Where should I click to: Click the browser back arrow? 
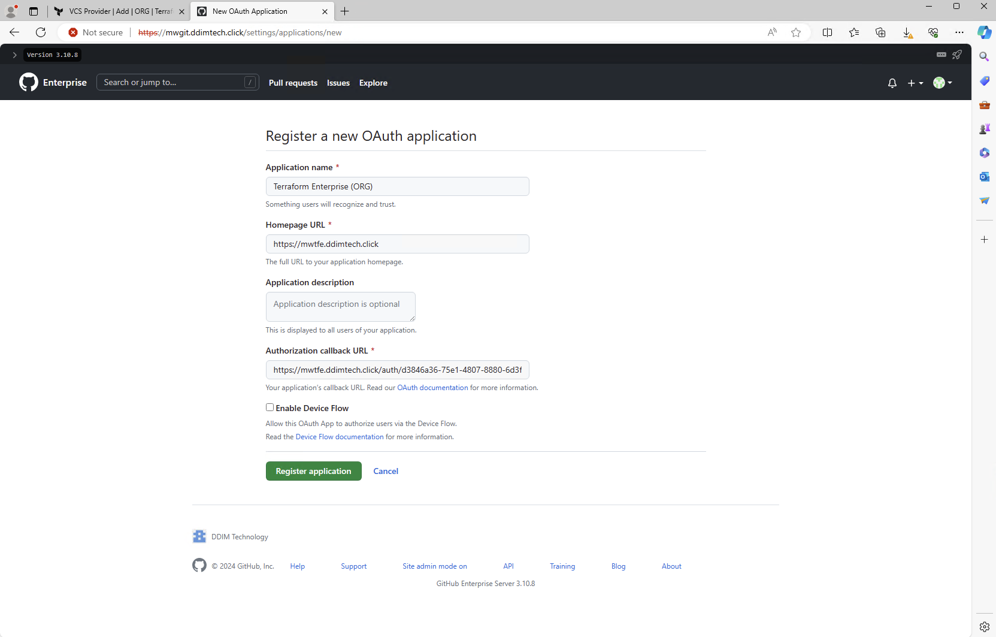tap(14, 32)
